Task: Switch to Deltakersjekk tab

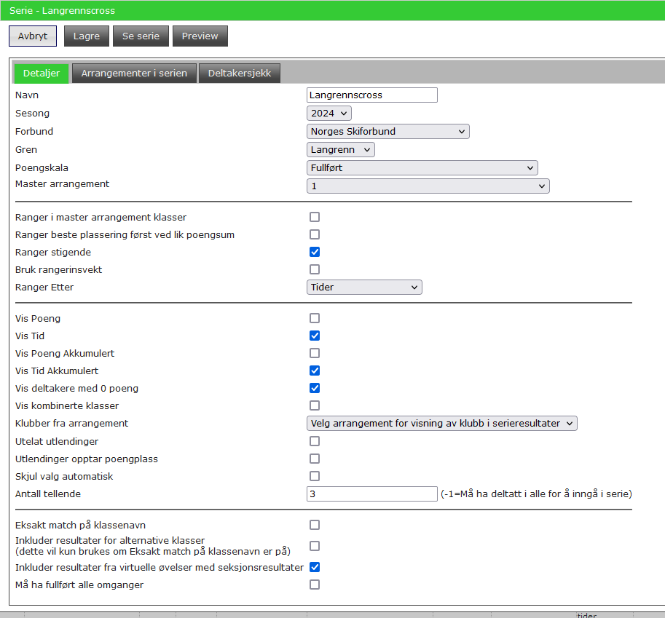Action: (x=240, y=74)
